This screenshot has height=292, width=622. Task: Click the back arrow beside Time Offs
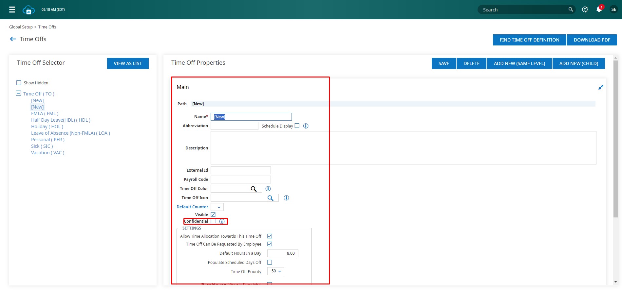pos(13,39)
